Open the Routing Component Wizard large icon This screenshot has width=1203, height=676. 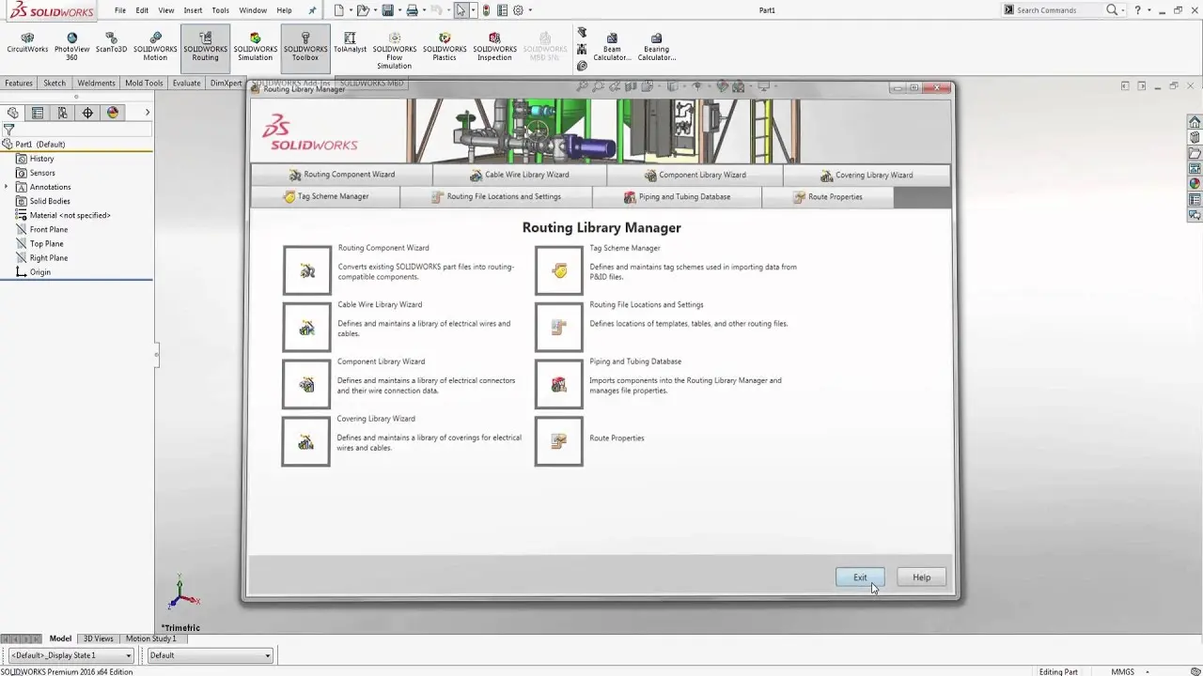[x=307, y=270]
